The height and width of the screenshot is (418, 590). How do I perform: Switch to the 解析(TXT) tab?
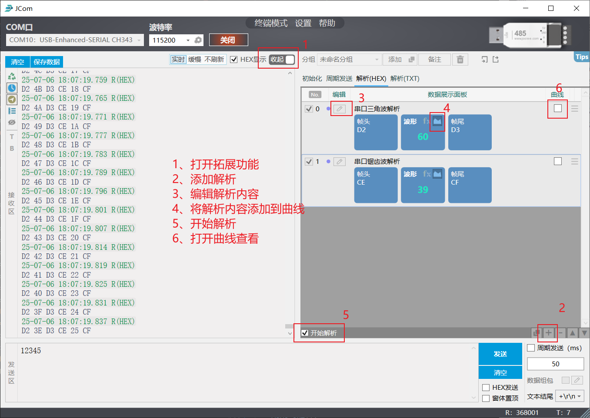[405, 79]
